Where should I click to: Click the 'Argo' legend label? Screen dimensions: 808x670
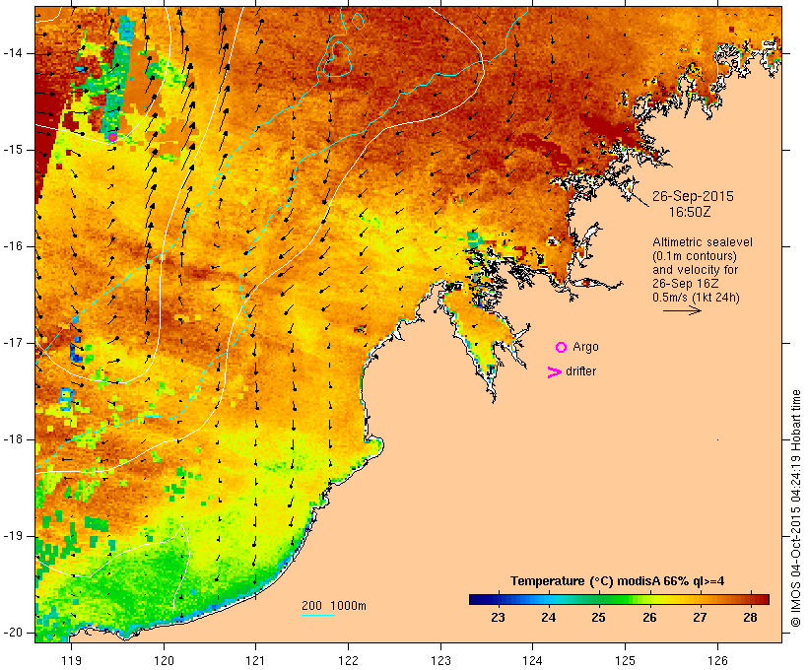tap(585, 347)
